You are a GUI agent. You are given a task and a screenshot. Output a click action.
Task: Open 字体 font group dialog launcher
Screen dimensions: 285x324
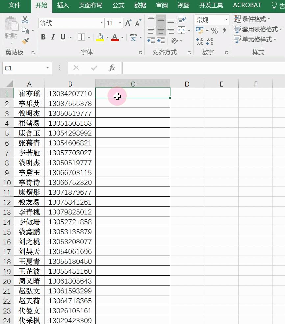click(141, 53)
